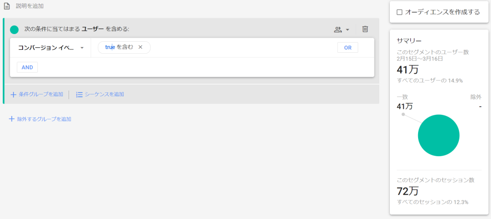Enable the オーディエンスを作成する checkbox

399,12
